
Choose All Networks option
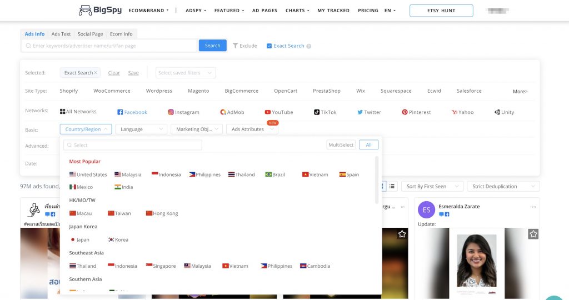pos(78,111)
